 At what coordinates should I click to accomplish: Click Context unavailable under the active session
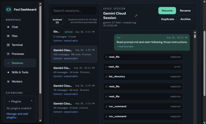coord(66,41)
